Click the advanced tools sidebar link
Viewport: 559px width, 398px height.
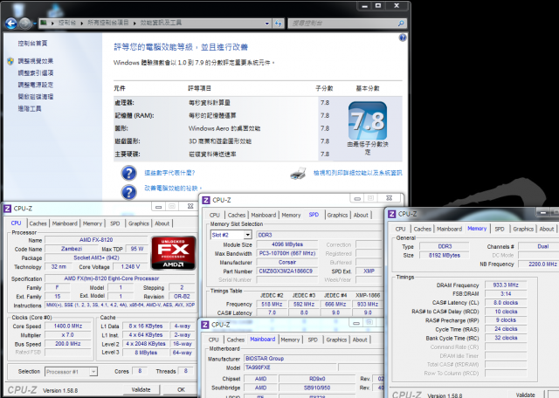pos(30,109)
